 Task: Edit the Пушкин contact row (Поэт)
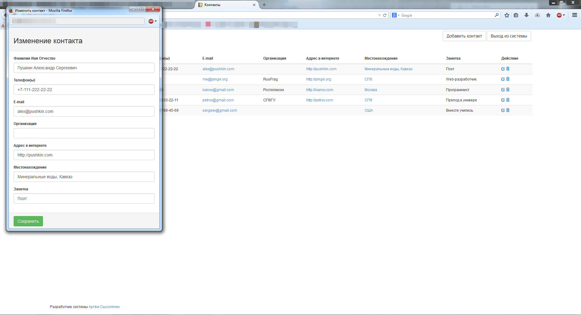pyautogui.click(x=503, y=69)
